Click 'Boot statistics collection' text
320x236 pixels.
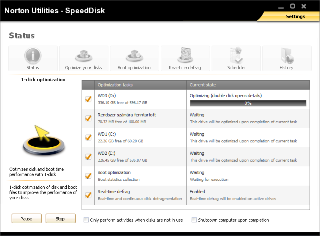pyautogui.click(x=119, y=179)
